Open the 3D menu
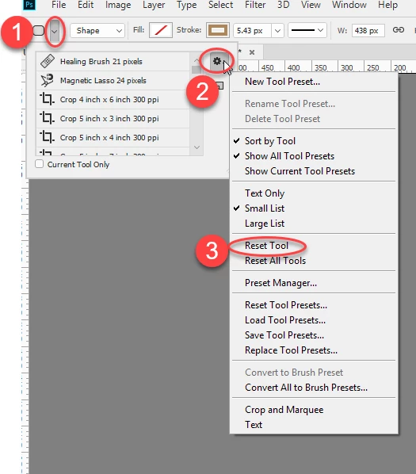 pyautogui.click(x=284, y=5)
